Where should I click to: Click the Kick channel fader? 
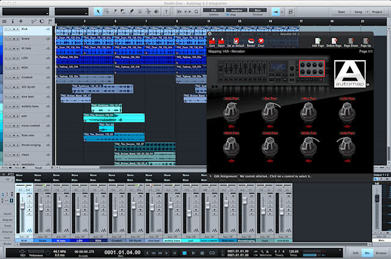[x=23, y=206]
